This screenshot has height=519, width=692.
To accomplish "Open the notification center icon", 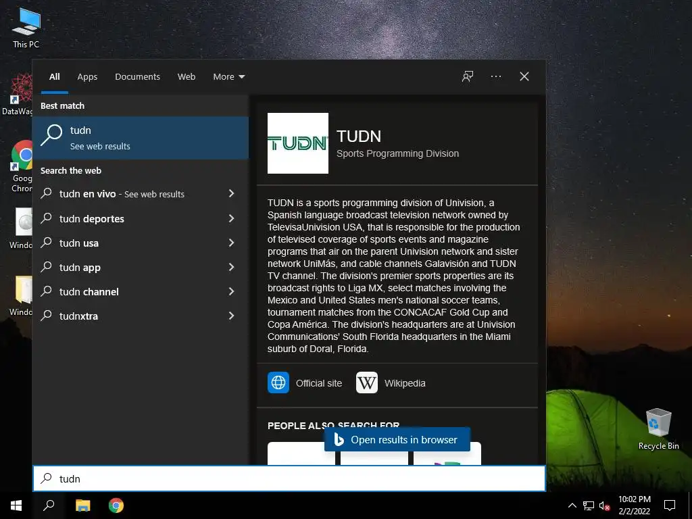I will click(x=670, y=505).
